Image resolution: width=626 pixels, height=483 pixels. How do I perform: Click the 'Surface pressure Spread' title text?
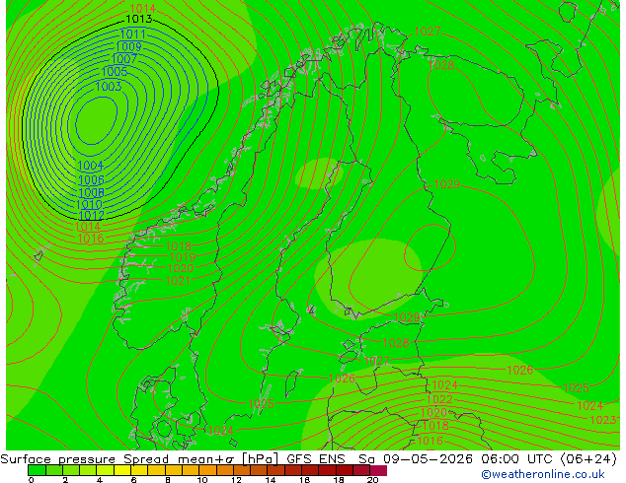84,459
